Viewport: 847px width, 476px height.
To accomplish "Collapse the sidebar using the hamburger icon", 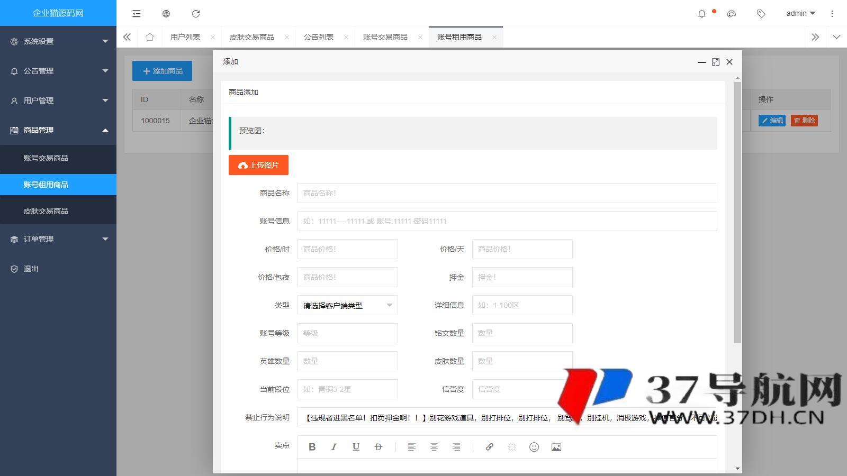I will coord(136,14).
